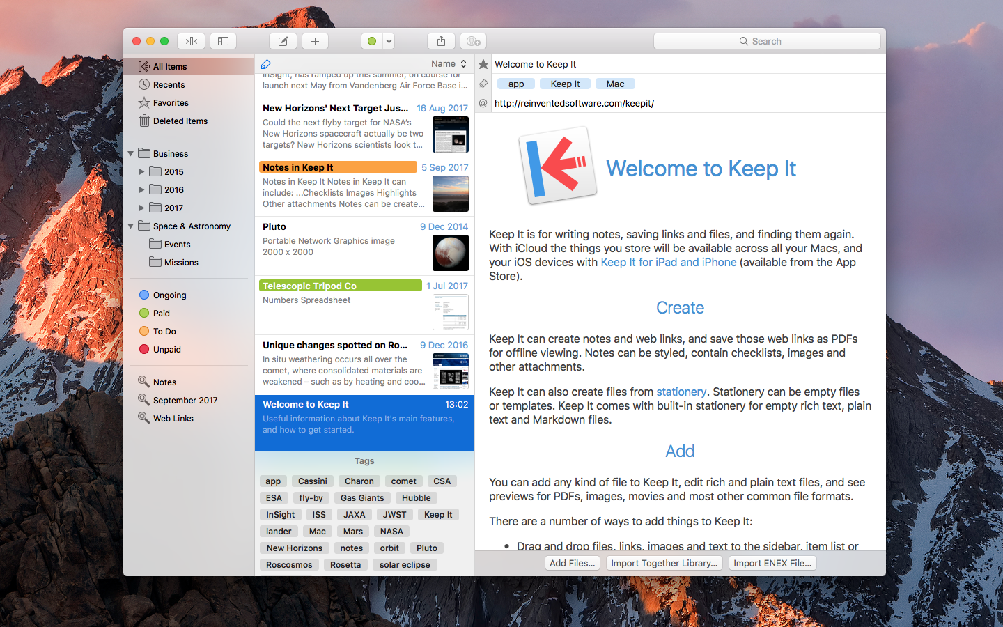Follow the stationery link
This screenshot has width=1003, height=627.
tap(681, 392)
